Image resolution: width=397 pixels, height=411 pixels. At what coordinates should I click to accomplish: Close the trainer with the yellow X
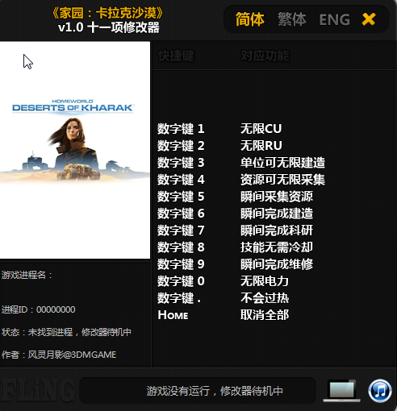369,19
